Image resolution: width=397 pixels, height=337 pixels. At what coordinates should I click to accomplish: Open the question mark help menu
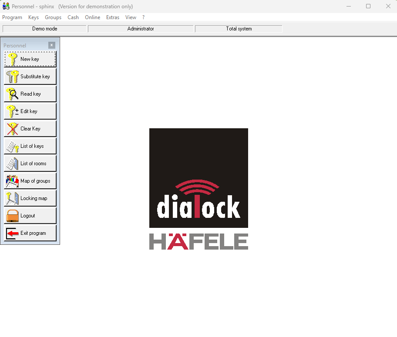[x=144, y=17]
